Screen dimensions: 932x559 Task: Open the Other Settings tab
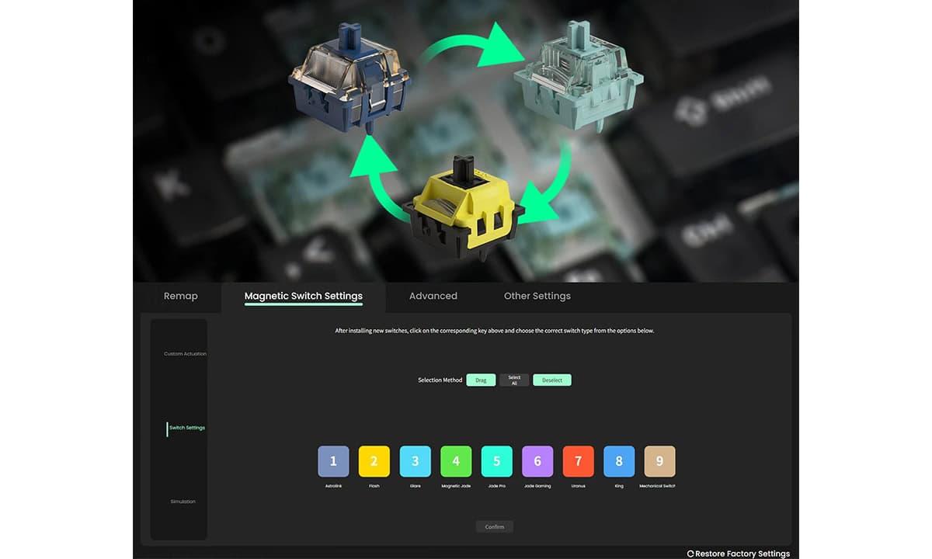(537, 296)
